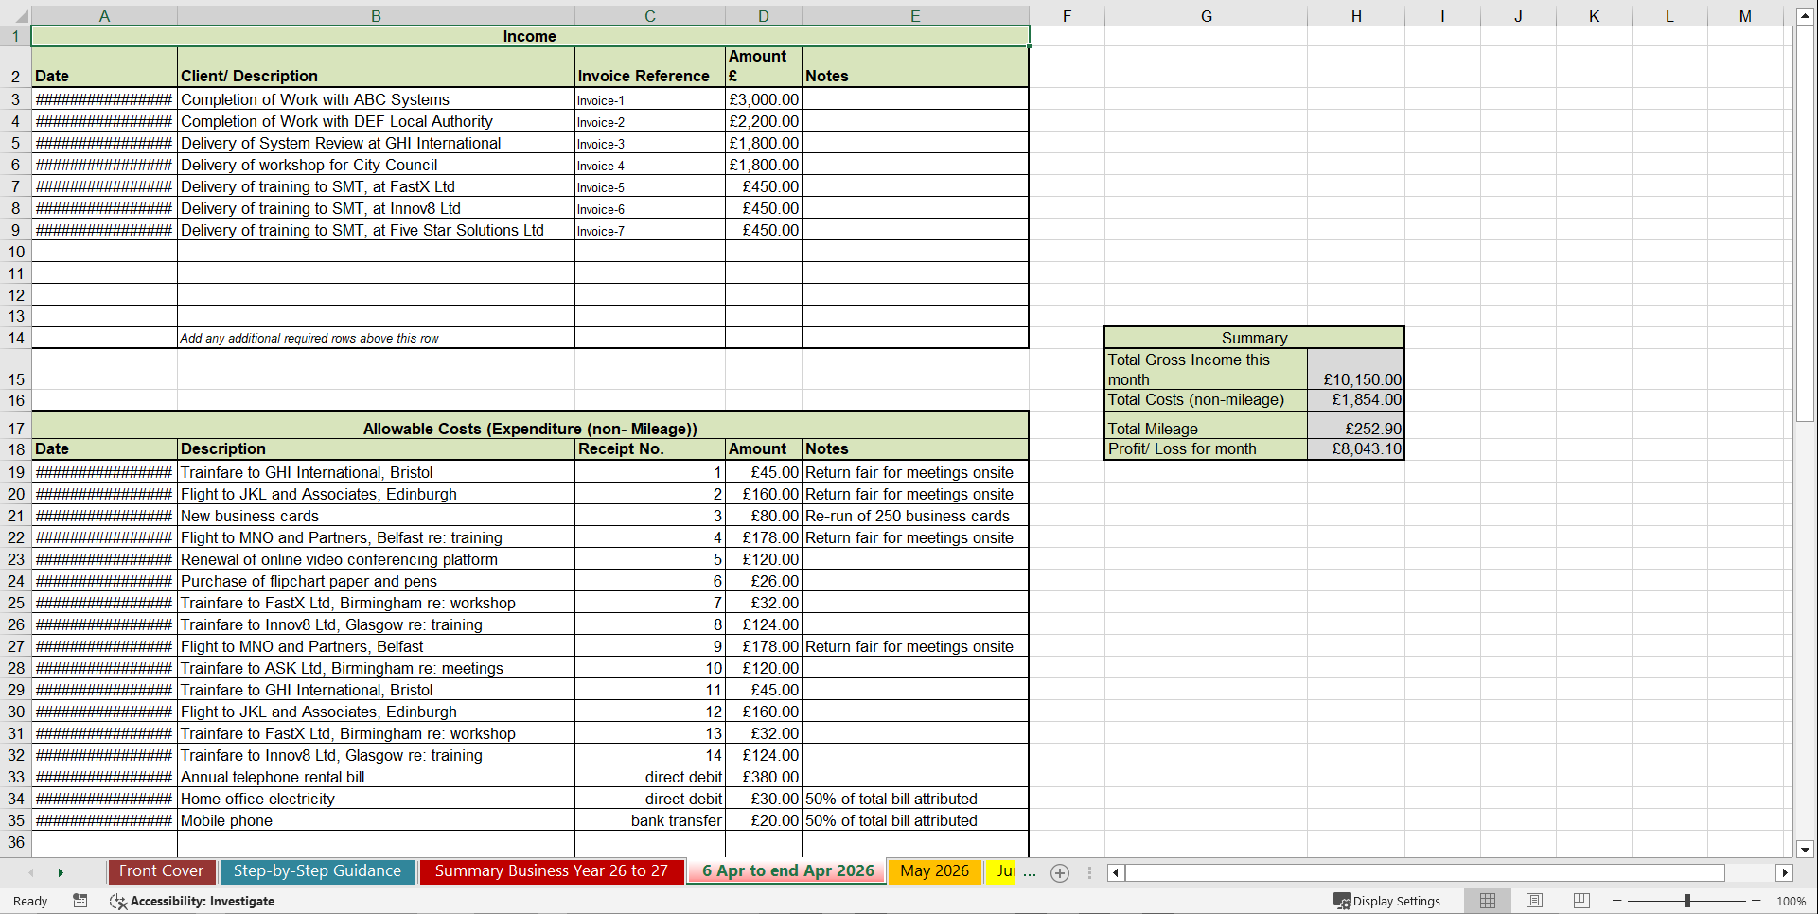
Task: Select Mobile phone description cell
Action: 376,820
